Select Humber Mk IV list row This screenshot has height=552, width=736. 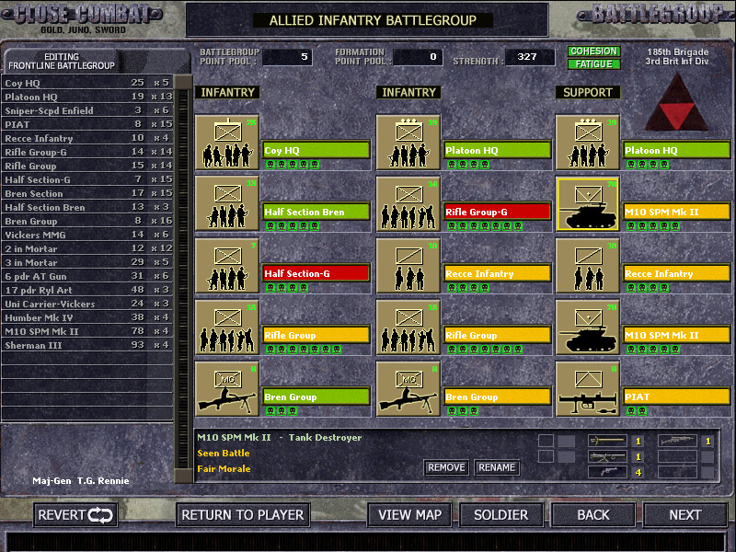[x=87, y=317]
